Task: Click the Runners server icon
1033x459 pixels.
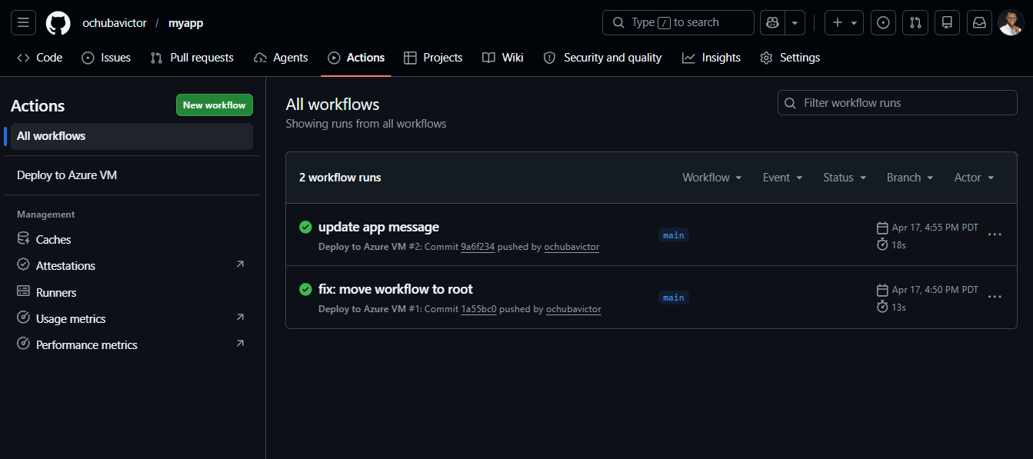Action: pos(23,292)
